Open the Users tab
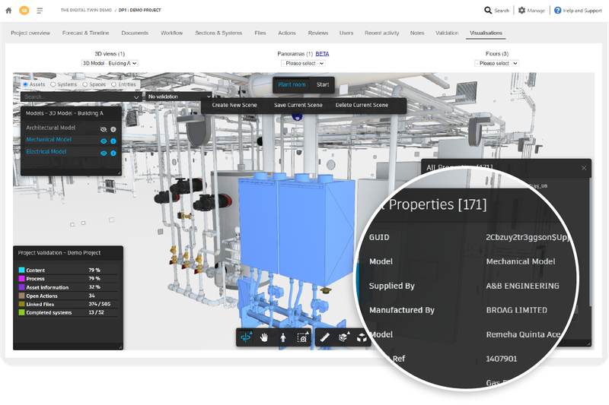 point(346,33)
